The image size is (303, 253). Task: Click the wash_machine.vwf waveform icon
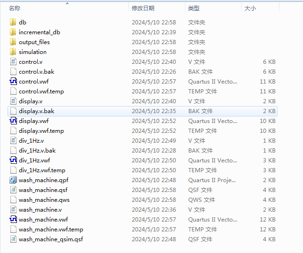(13, 219)
